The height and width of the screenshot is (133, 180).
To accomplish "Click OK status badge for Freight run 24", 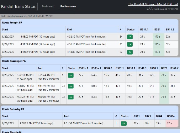I will [x=130, y=37].
